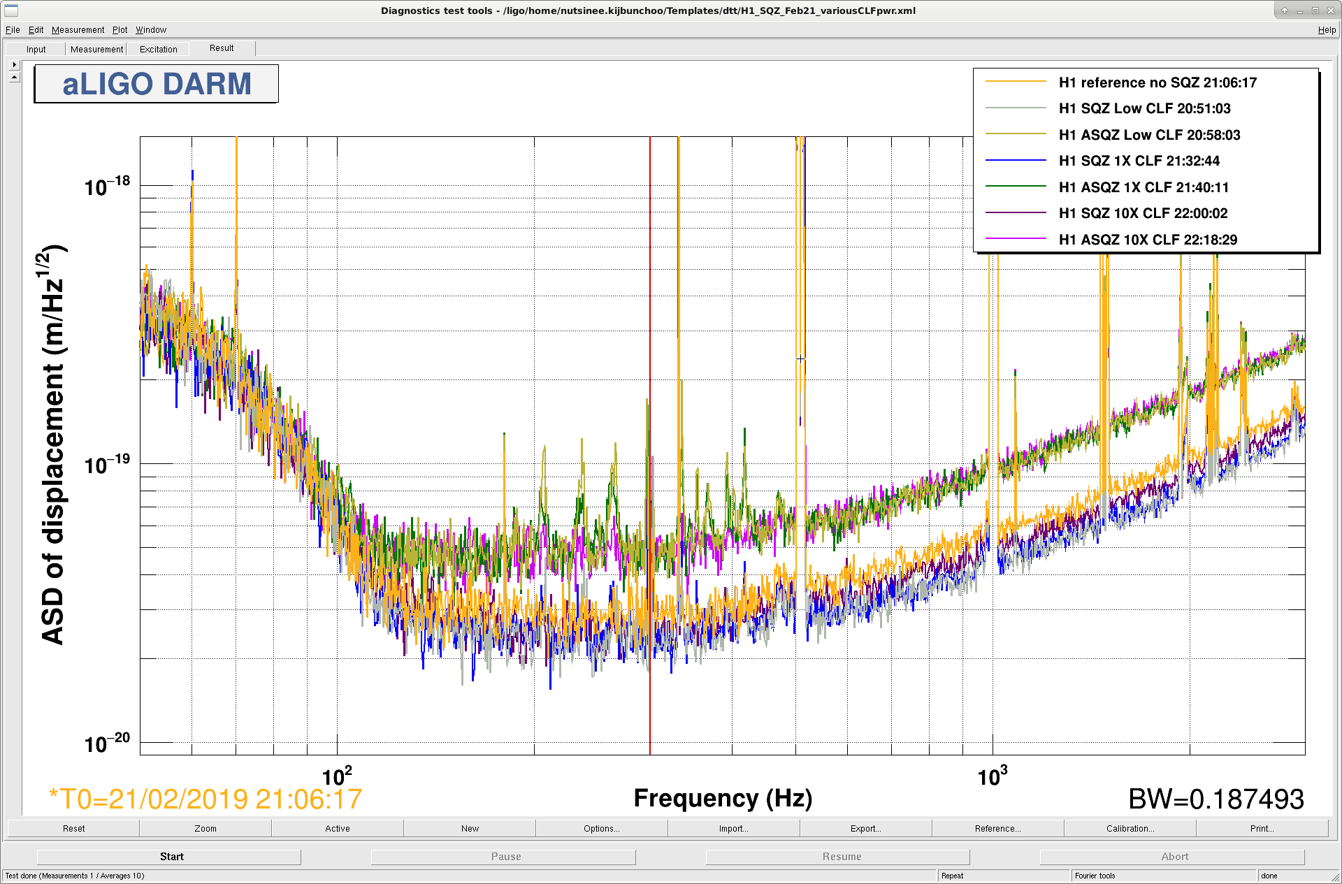Switch to the Excitation tab
1342x884 pixels.
(159, 49)
